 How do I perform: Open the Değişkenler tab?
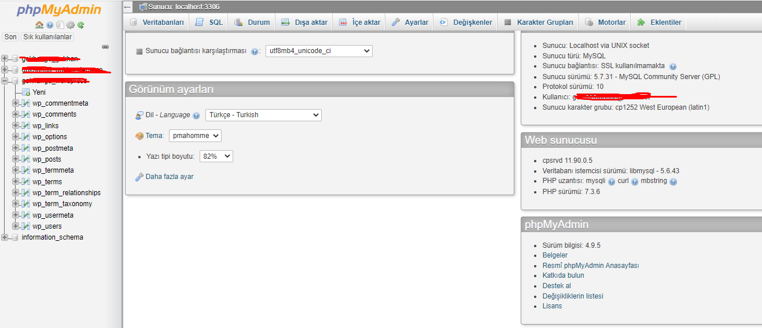[x=465, y=23]
